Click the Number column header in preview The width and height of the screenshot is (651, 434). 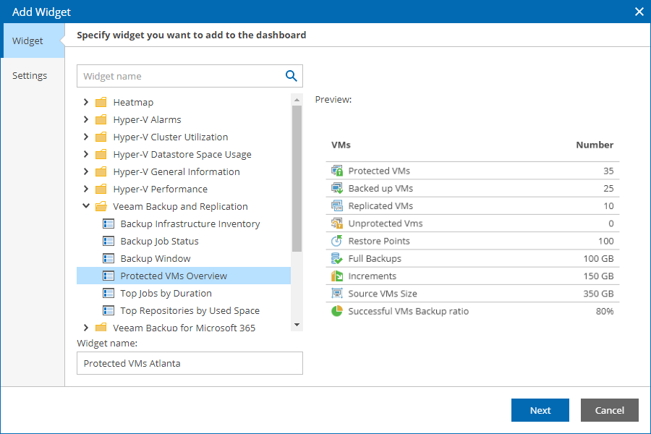click(595, 145)
